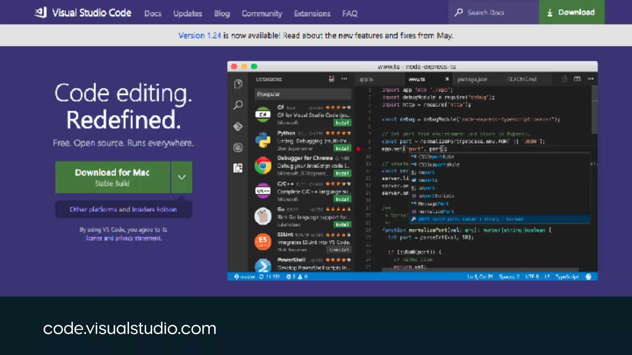The image size is (632, 355).
Task: Open the Updates navigation link
Action: coord(188,14)
